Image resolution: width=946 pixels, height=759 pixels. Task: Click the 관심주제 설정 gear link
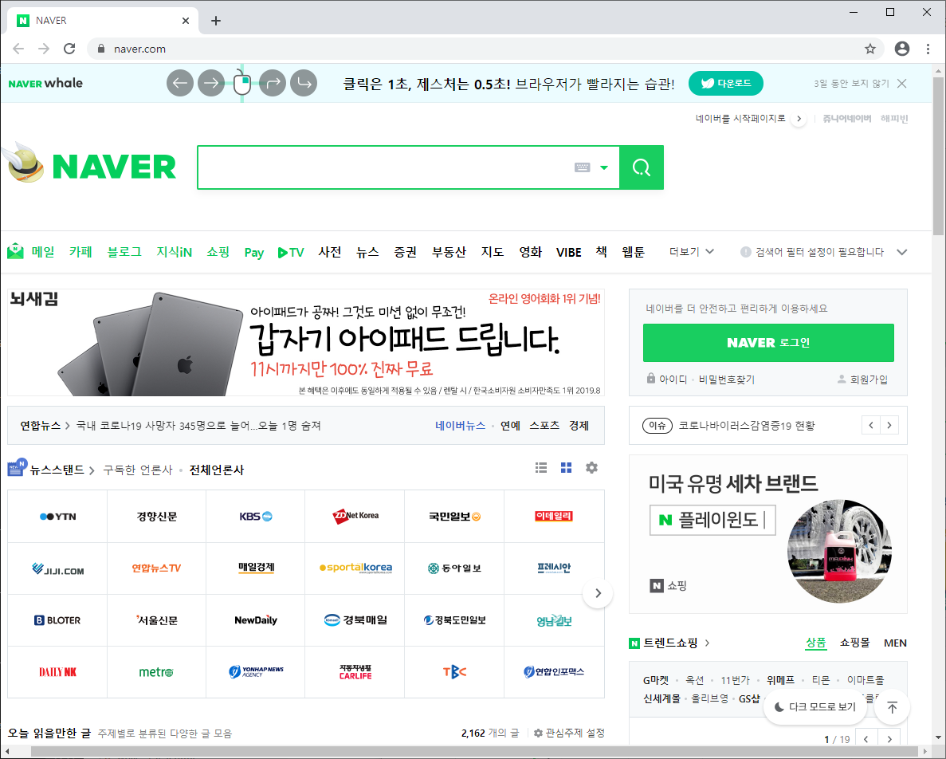(570, 733)
